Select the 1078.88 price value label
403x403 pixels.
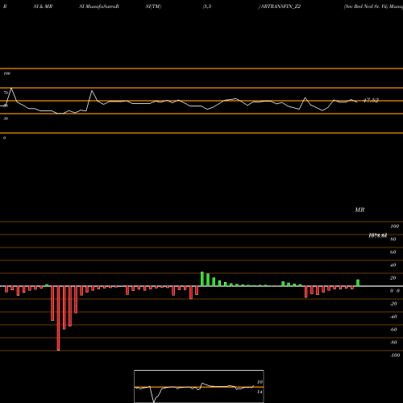378,235
